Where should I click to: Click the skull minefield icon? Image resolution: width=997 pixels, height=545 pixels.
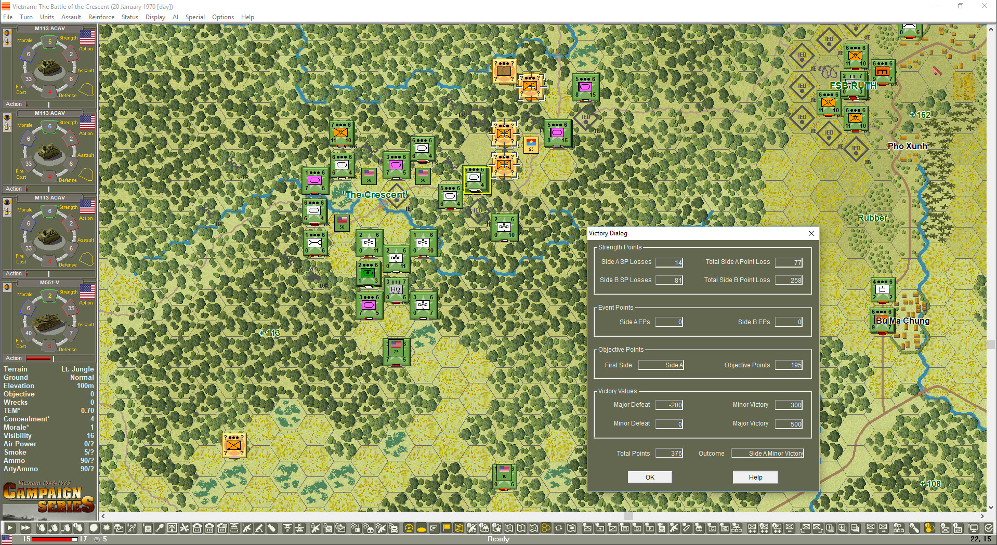[x=172, y=528]
